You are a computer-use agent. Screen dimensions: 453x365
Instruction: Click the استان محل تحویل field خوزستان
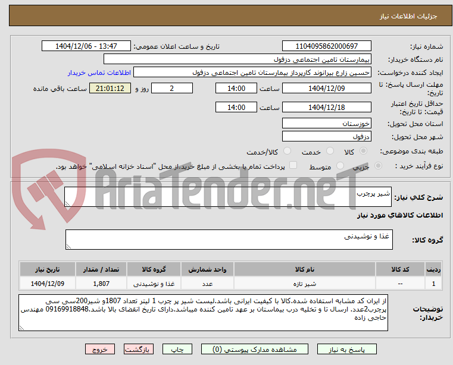(326, 123)
